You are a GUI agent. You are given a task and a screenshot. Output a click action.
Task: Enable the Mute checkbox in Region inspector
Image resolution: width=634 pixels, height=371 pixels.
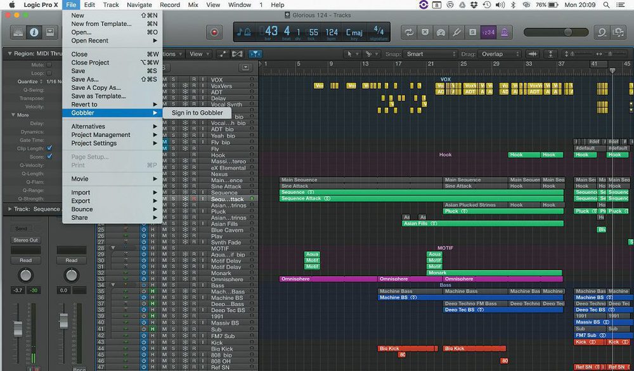point(49,65)
